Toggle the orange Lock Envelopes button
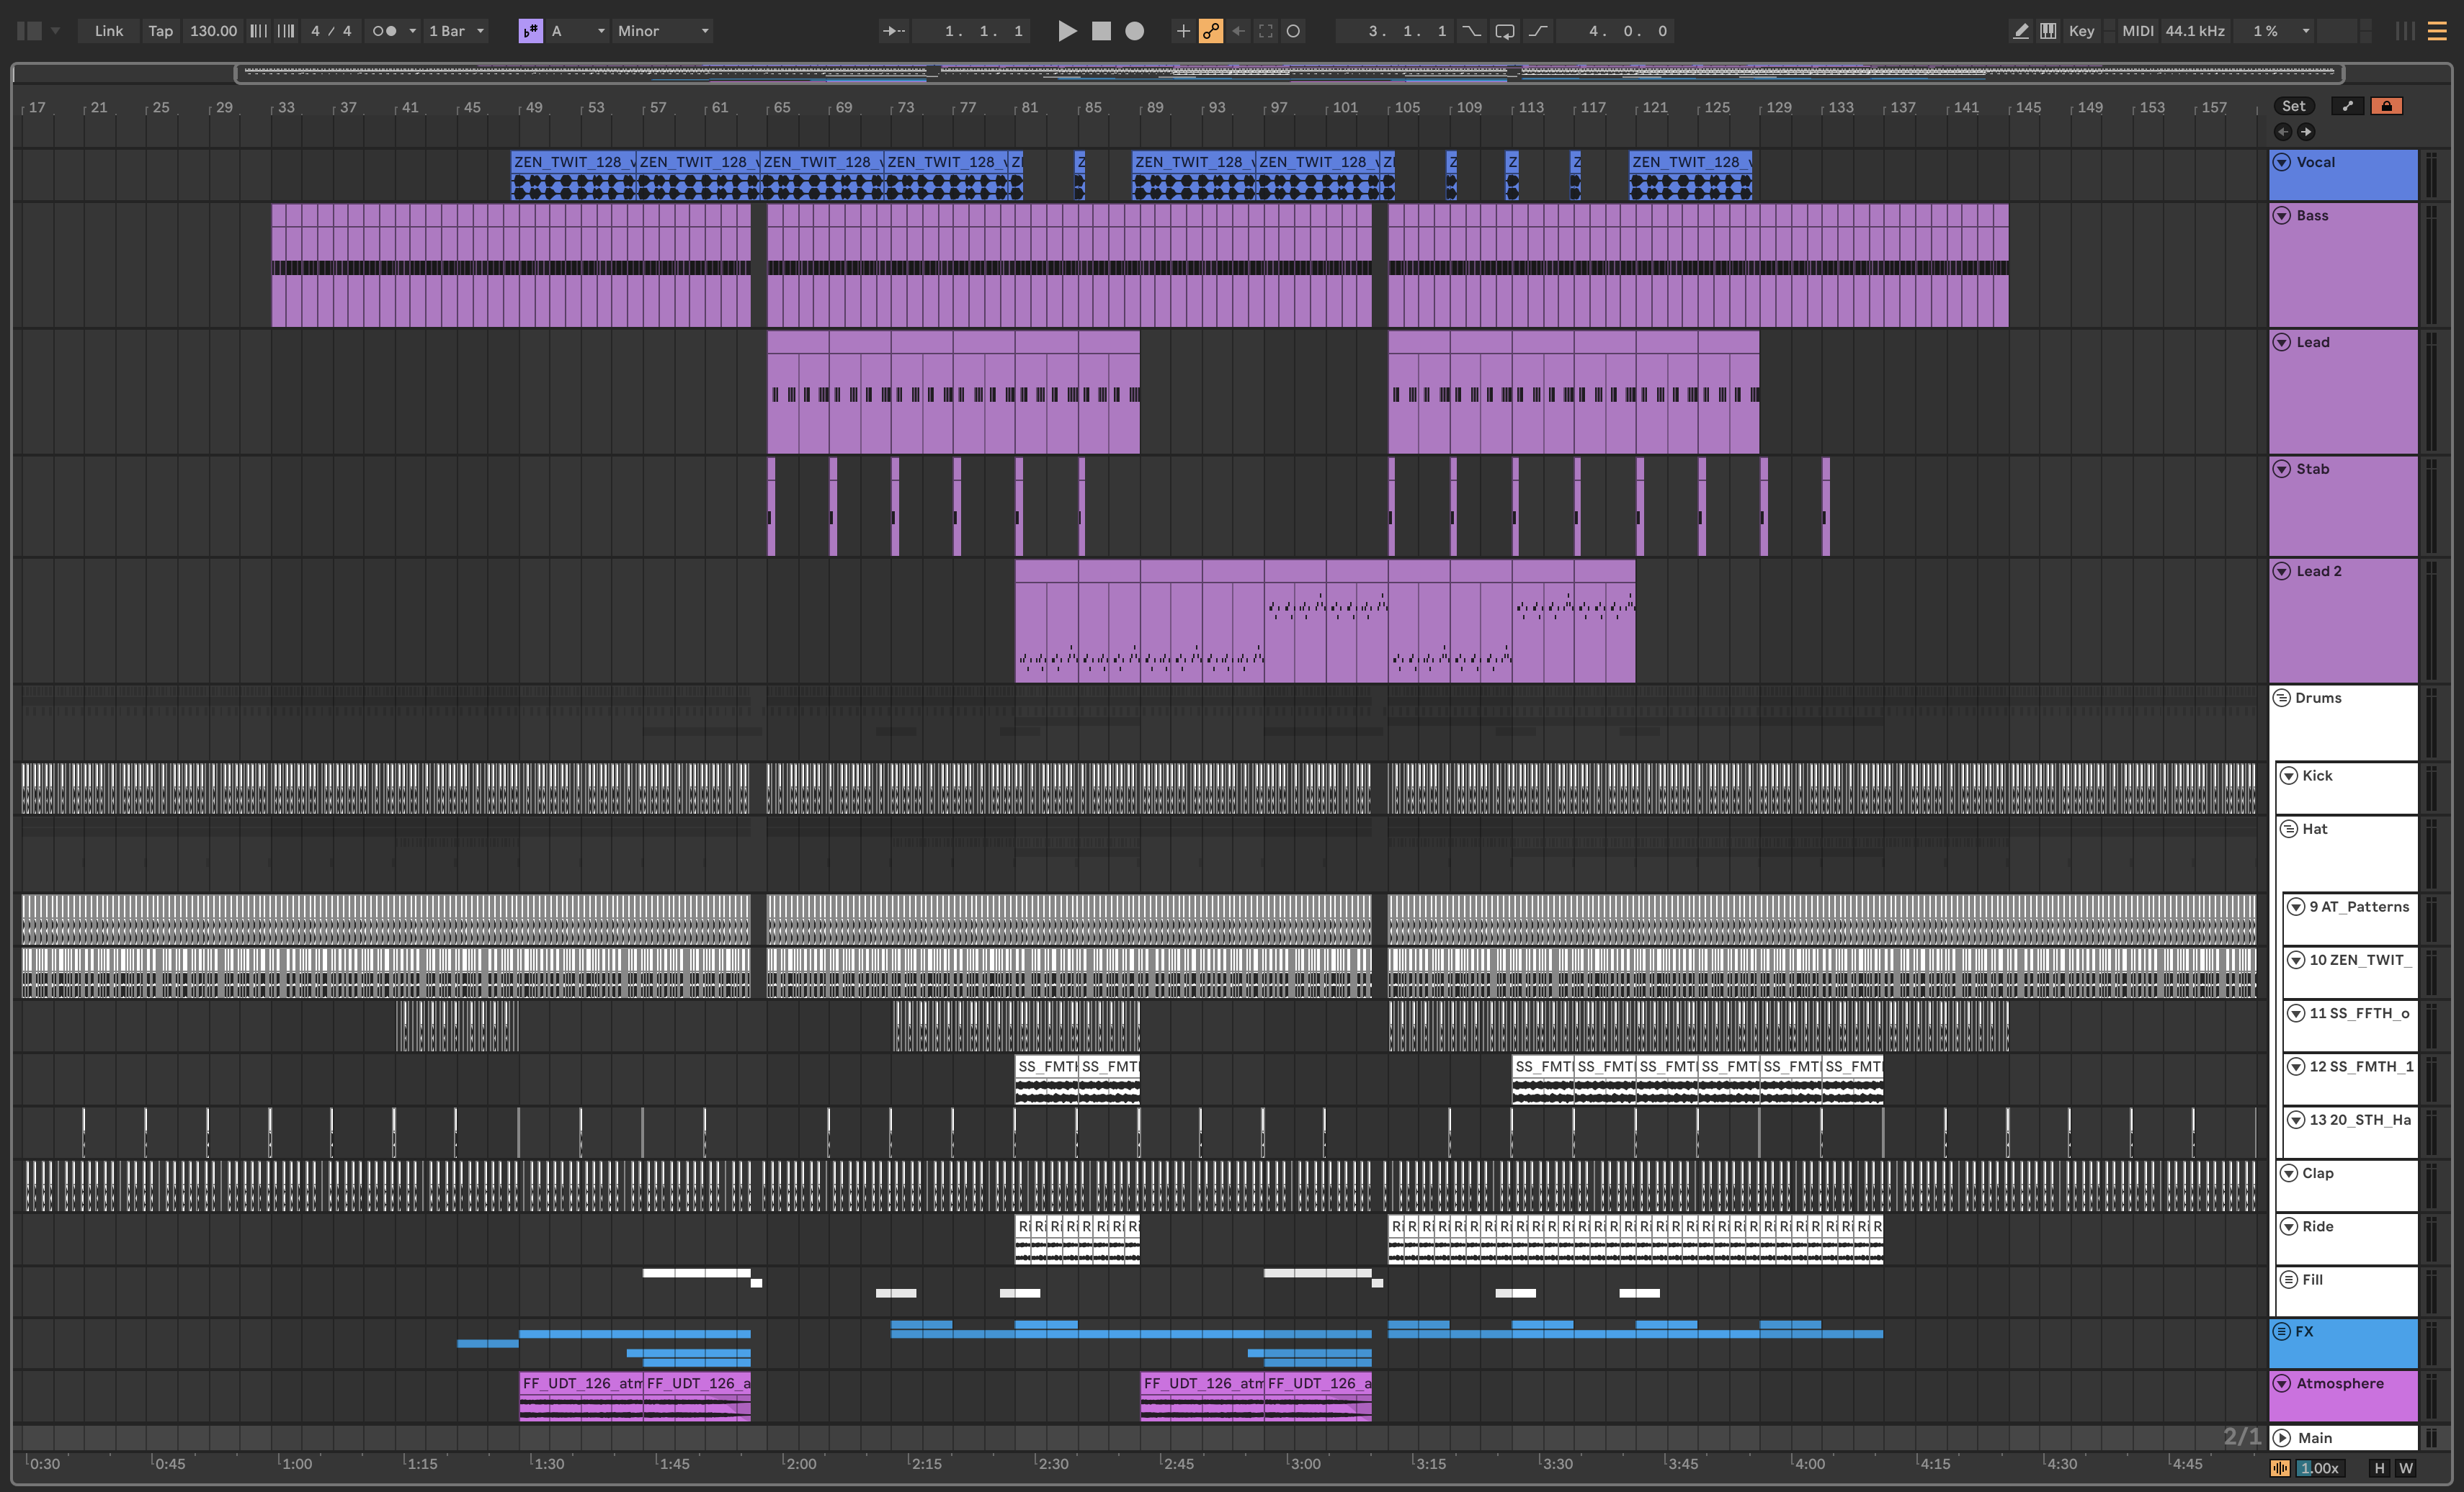2464x1492 pixels. [x=2386, y=106]
